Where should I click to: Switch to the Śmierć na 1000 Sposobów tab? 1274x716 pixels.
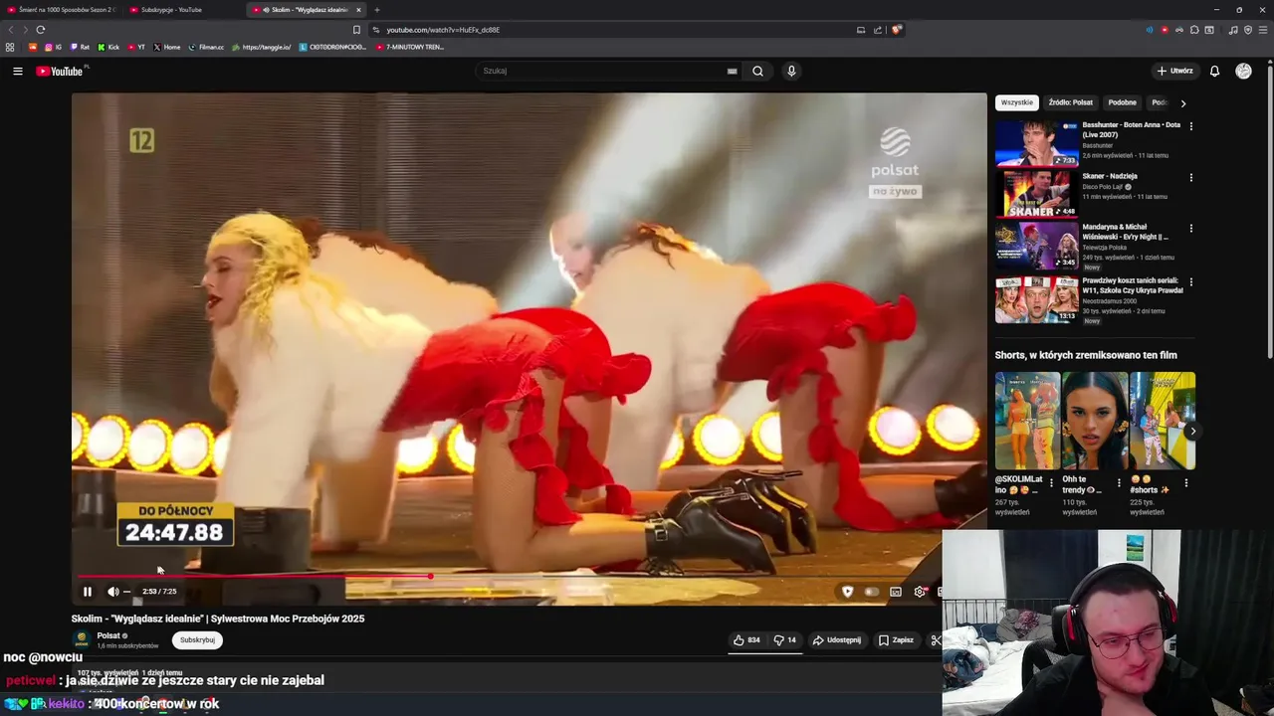point(61,9)
